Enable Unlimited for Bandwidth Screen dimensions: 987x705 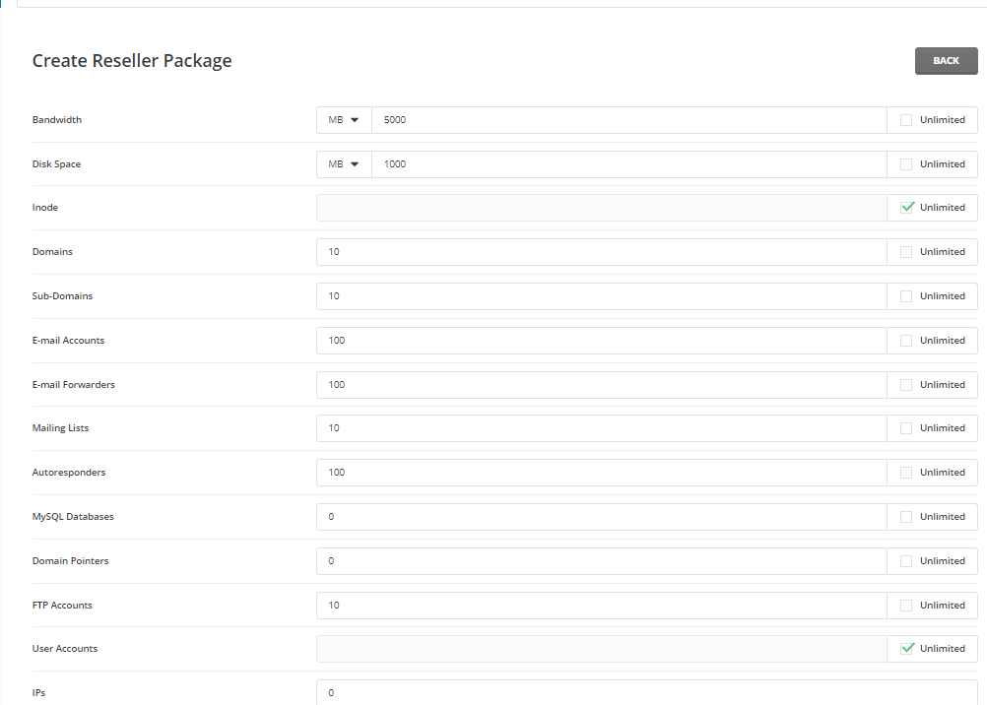(x=906, y=120)
